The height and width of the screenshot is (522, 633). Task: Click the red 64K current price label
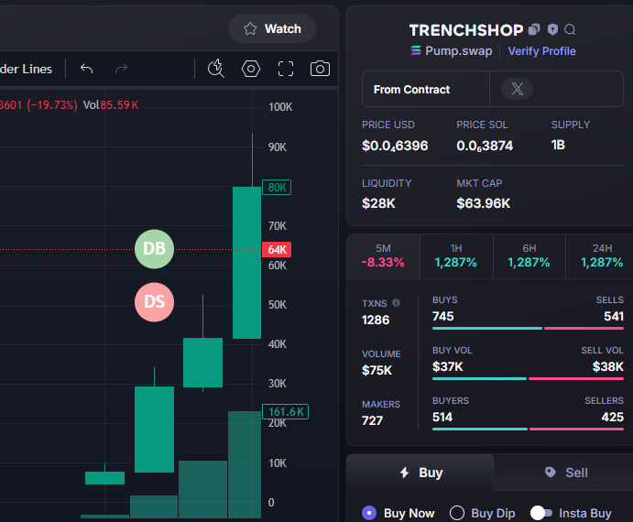coord(277,249)
